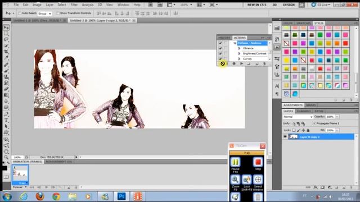Collapse the selected action set arrow
The width and height of the screenshot is (360, 202).
[235, 43]
